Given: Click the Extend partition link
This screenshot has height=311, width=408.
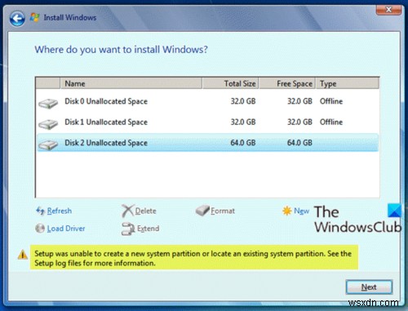Looking at the screenshot, I should (149, 229).
